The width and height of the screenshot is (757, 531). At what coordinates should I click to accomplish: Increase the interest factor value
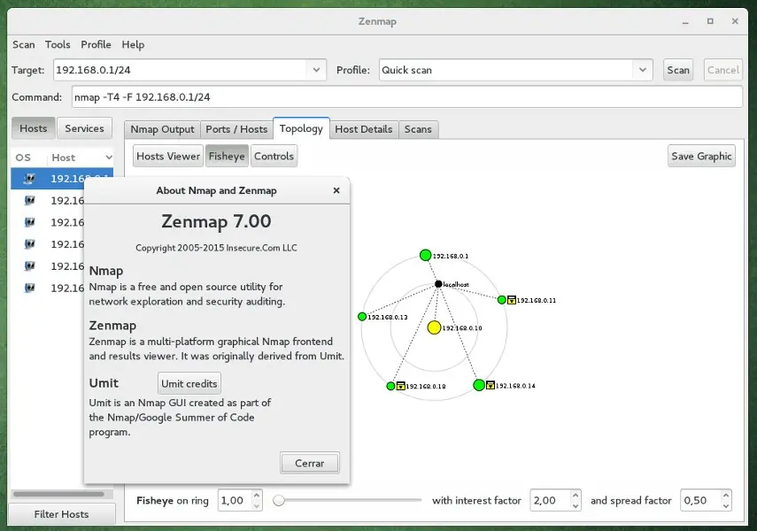click(575, 496)
